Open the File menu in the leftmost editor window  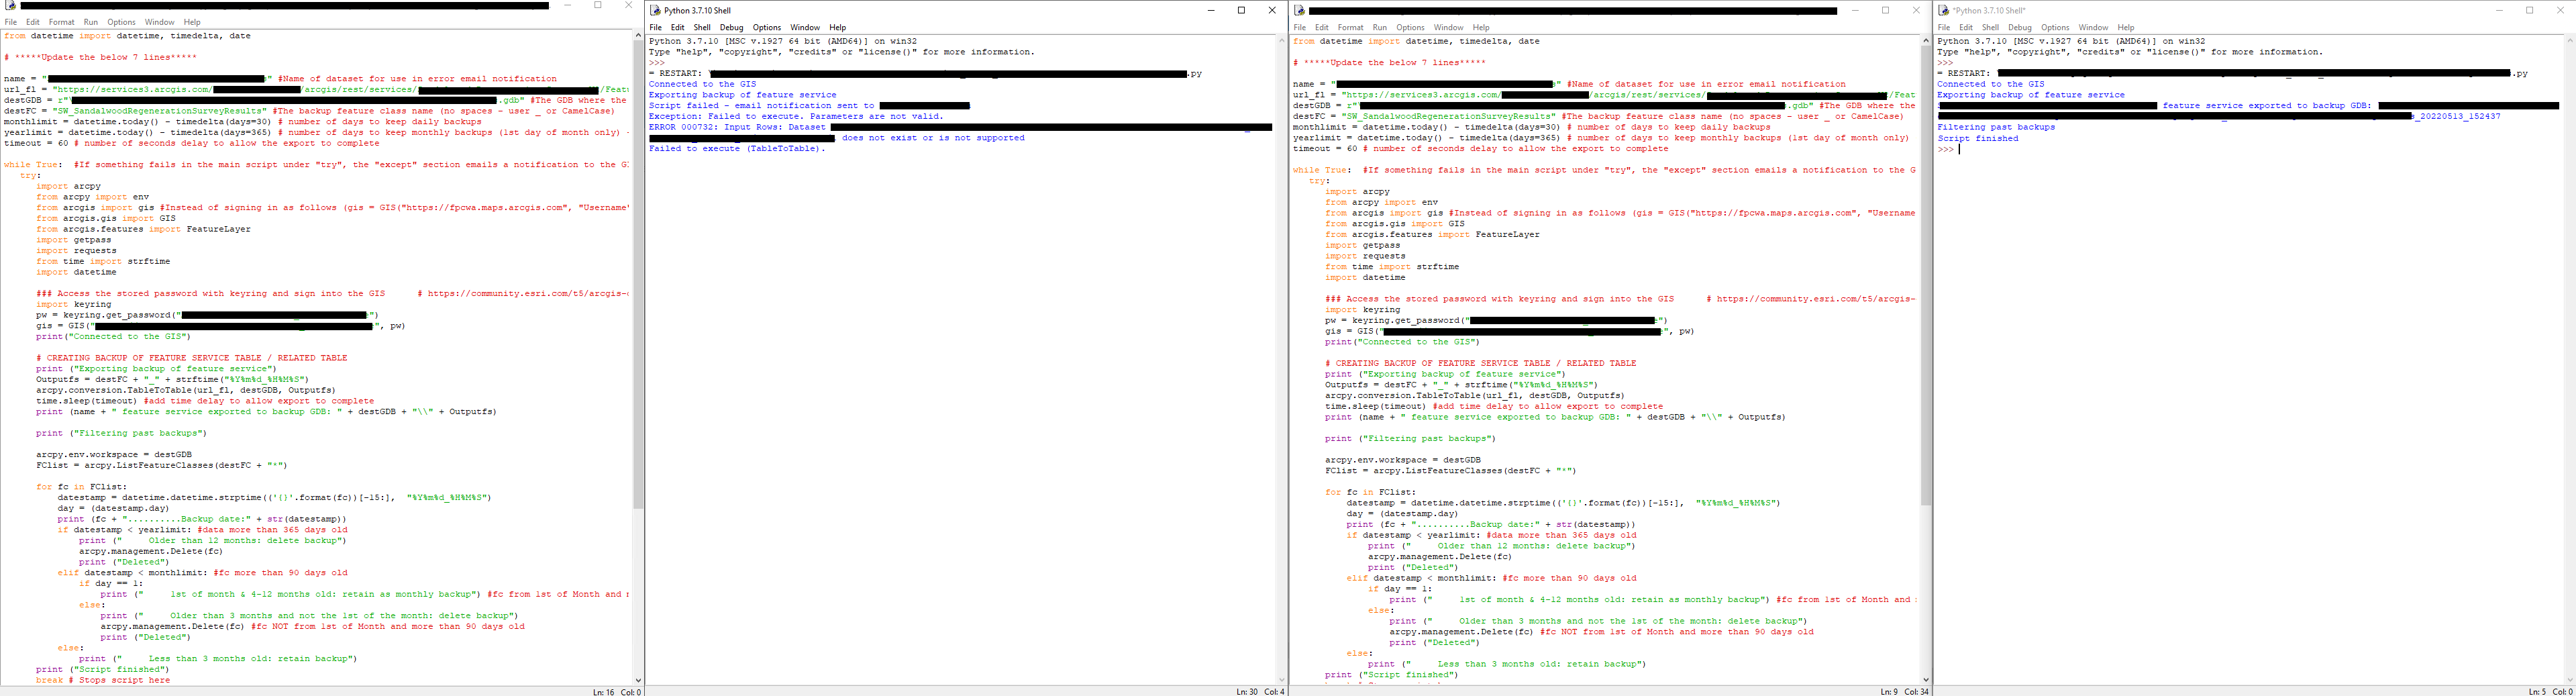[x=11, y=22]
